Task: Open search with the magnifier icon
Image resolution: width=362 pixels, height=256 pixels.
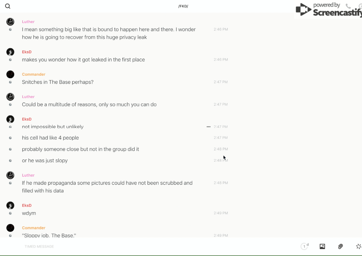Action: (x=8, y=6)
